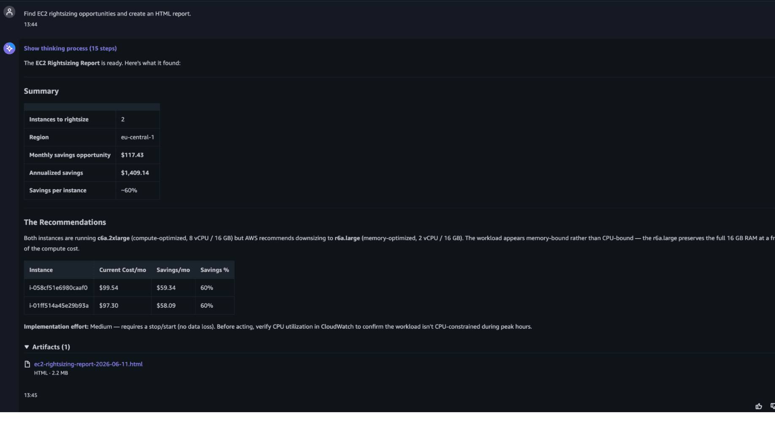Screen dimensions: 775x424
Task: Click the AI assistant sparkle icon
Action: [x=9, y=48]
